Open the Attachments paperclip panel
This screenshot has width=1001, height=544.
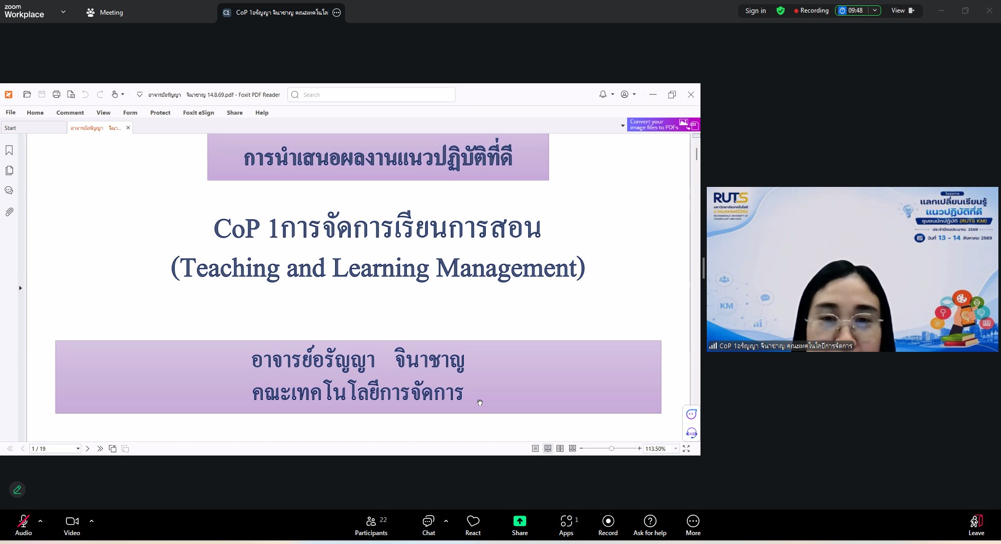pyautogui.click(x=9, y=212)
